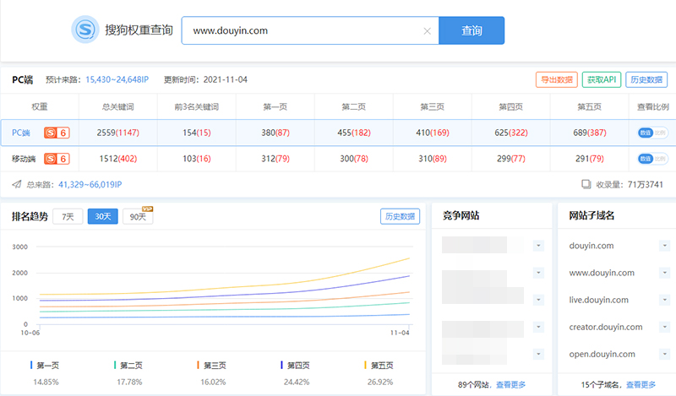Click PC端 第四页 value 625(322)

tap(511, 133)
